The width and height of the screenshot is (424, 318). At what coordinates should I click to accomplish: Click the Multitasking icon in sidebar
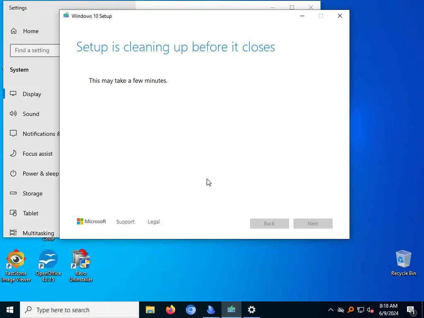point(13,232)
